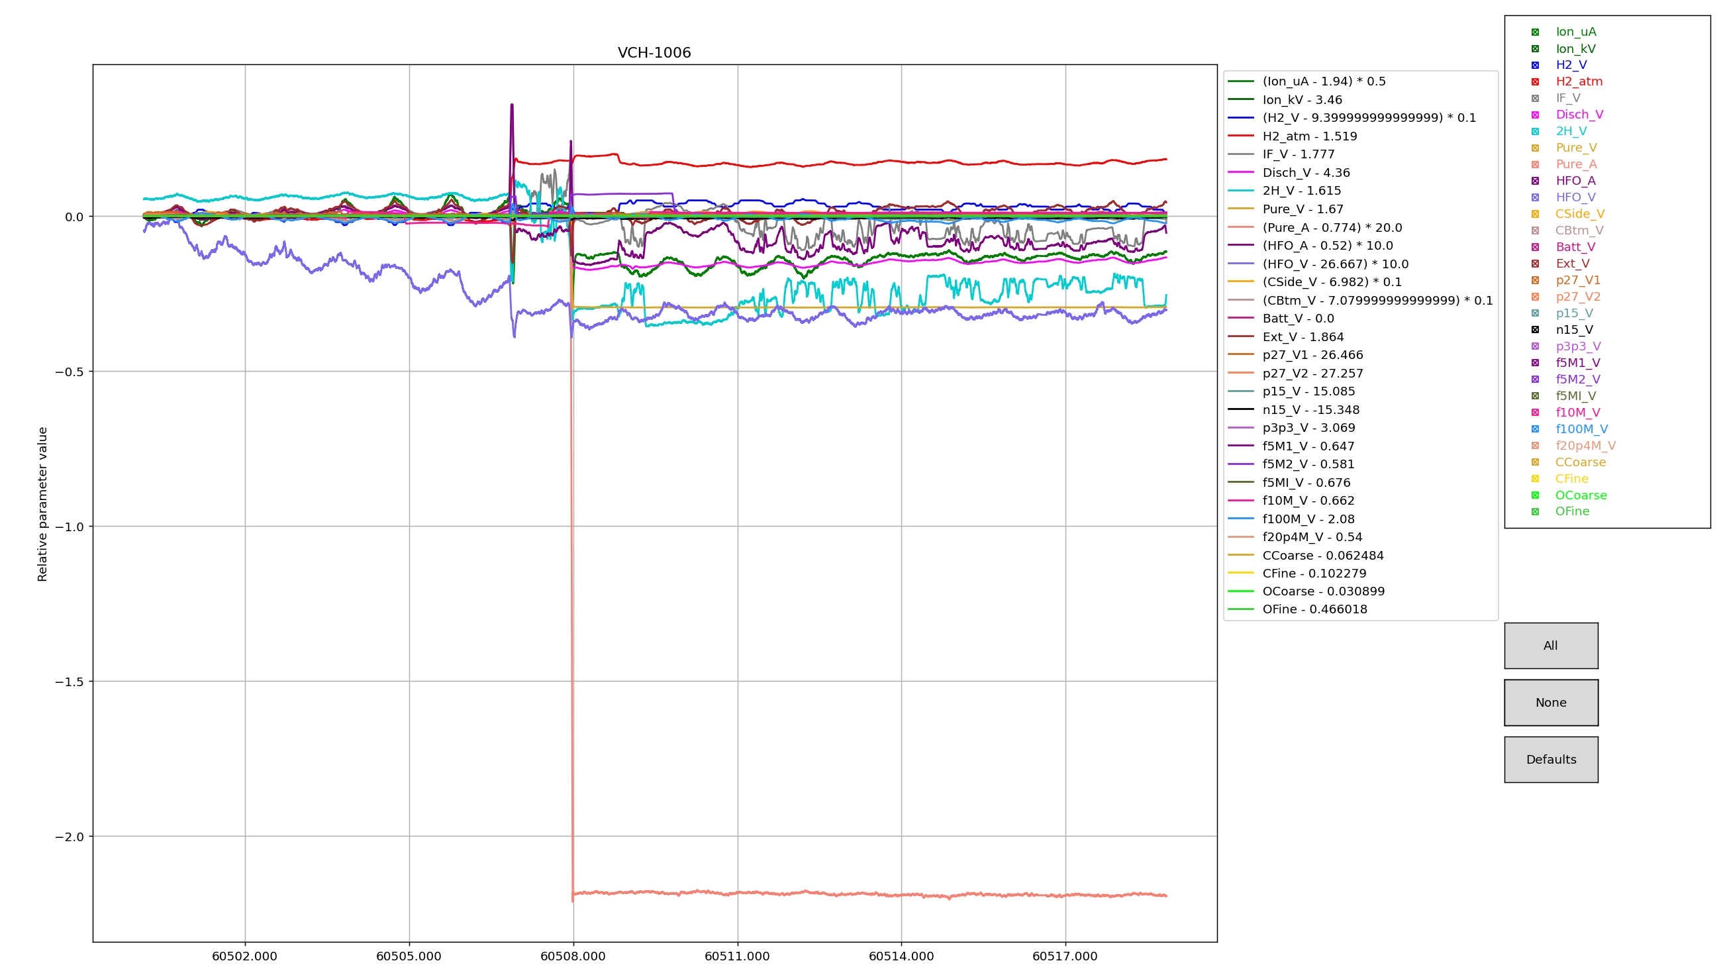Viewport: 1723px width, 967px height.
Task: Click y-axis tick label −2.0
Action: [x=70, y=837]
